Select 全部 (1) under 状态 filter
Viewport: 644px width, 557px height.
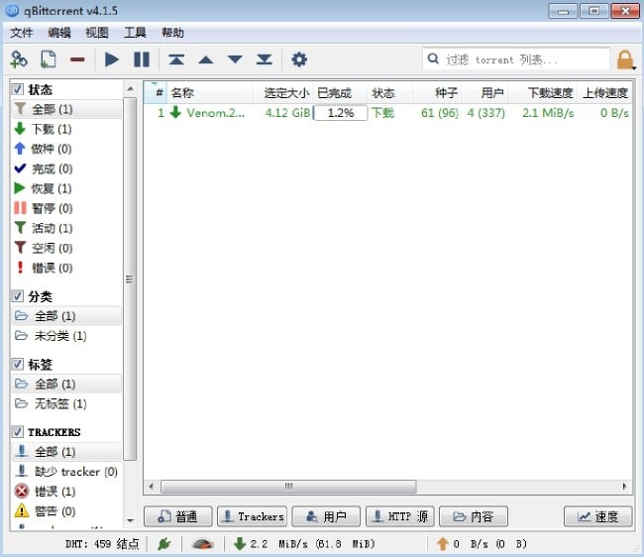[67, 109]
